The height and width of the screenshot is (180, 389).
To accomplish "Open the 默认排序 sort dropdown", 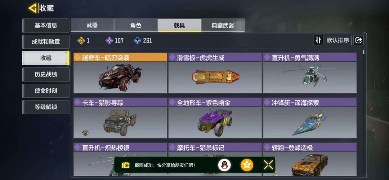I will tap(337, 40).
